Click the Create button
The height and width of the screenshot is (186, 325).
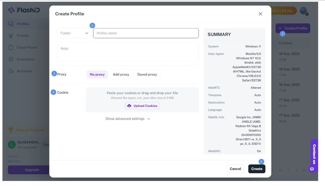tap(257, 169)
